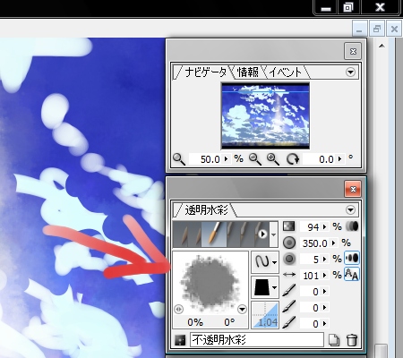Expand the brush preset strip dropdown arrow
403x358 pixels.
coord(273,234)
